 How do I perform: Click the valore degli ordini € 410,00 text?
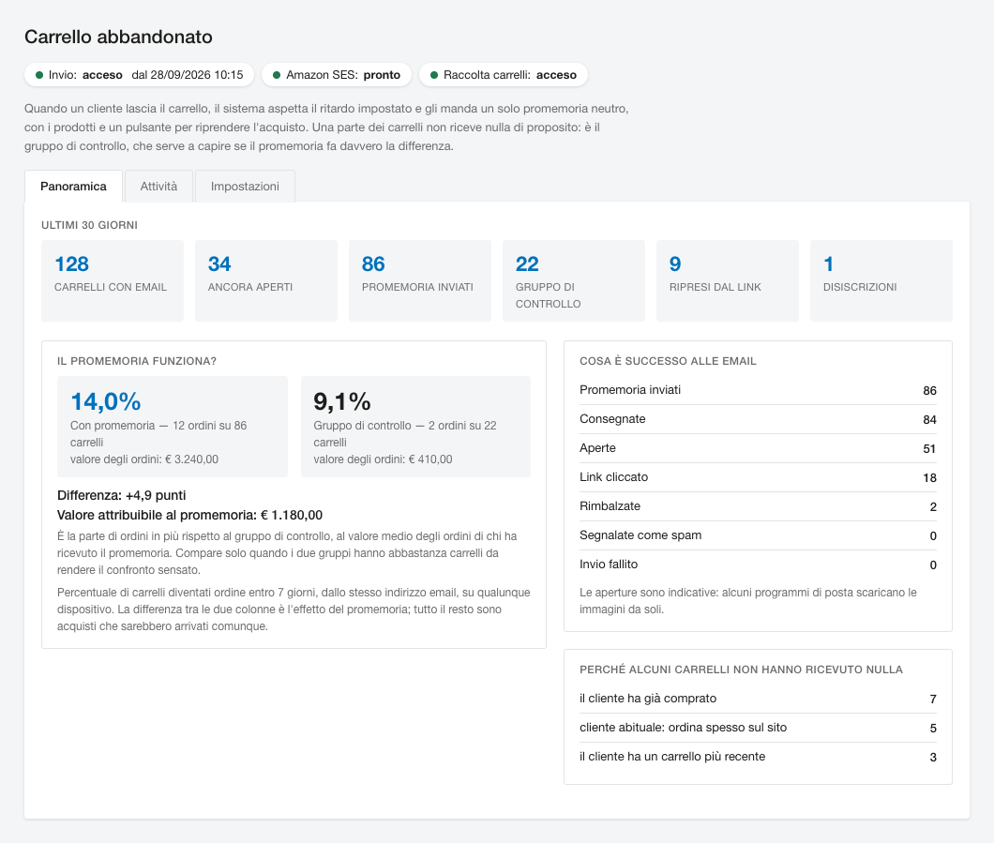pos(383,459)
